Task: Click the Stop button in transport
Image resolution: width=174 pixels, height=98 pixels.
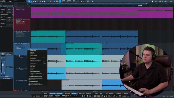Action: pos(82,96)
